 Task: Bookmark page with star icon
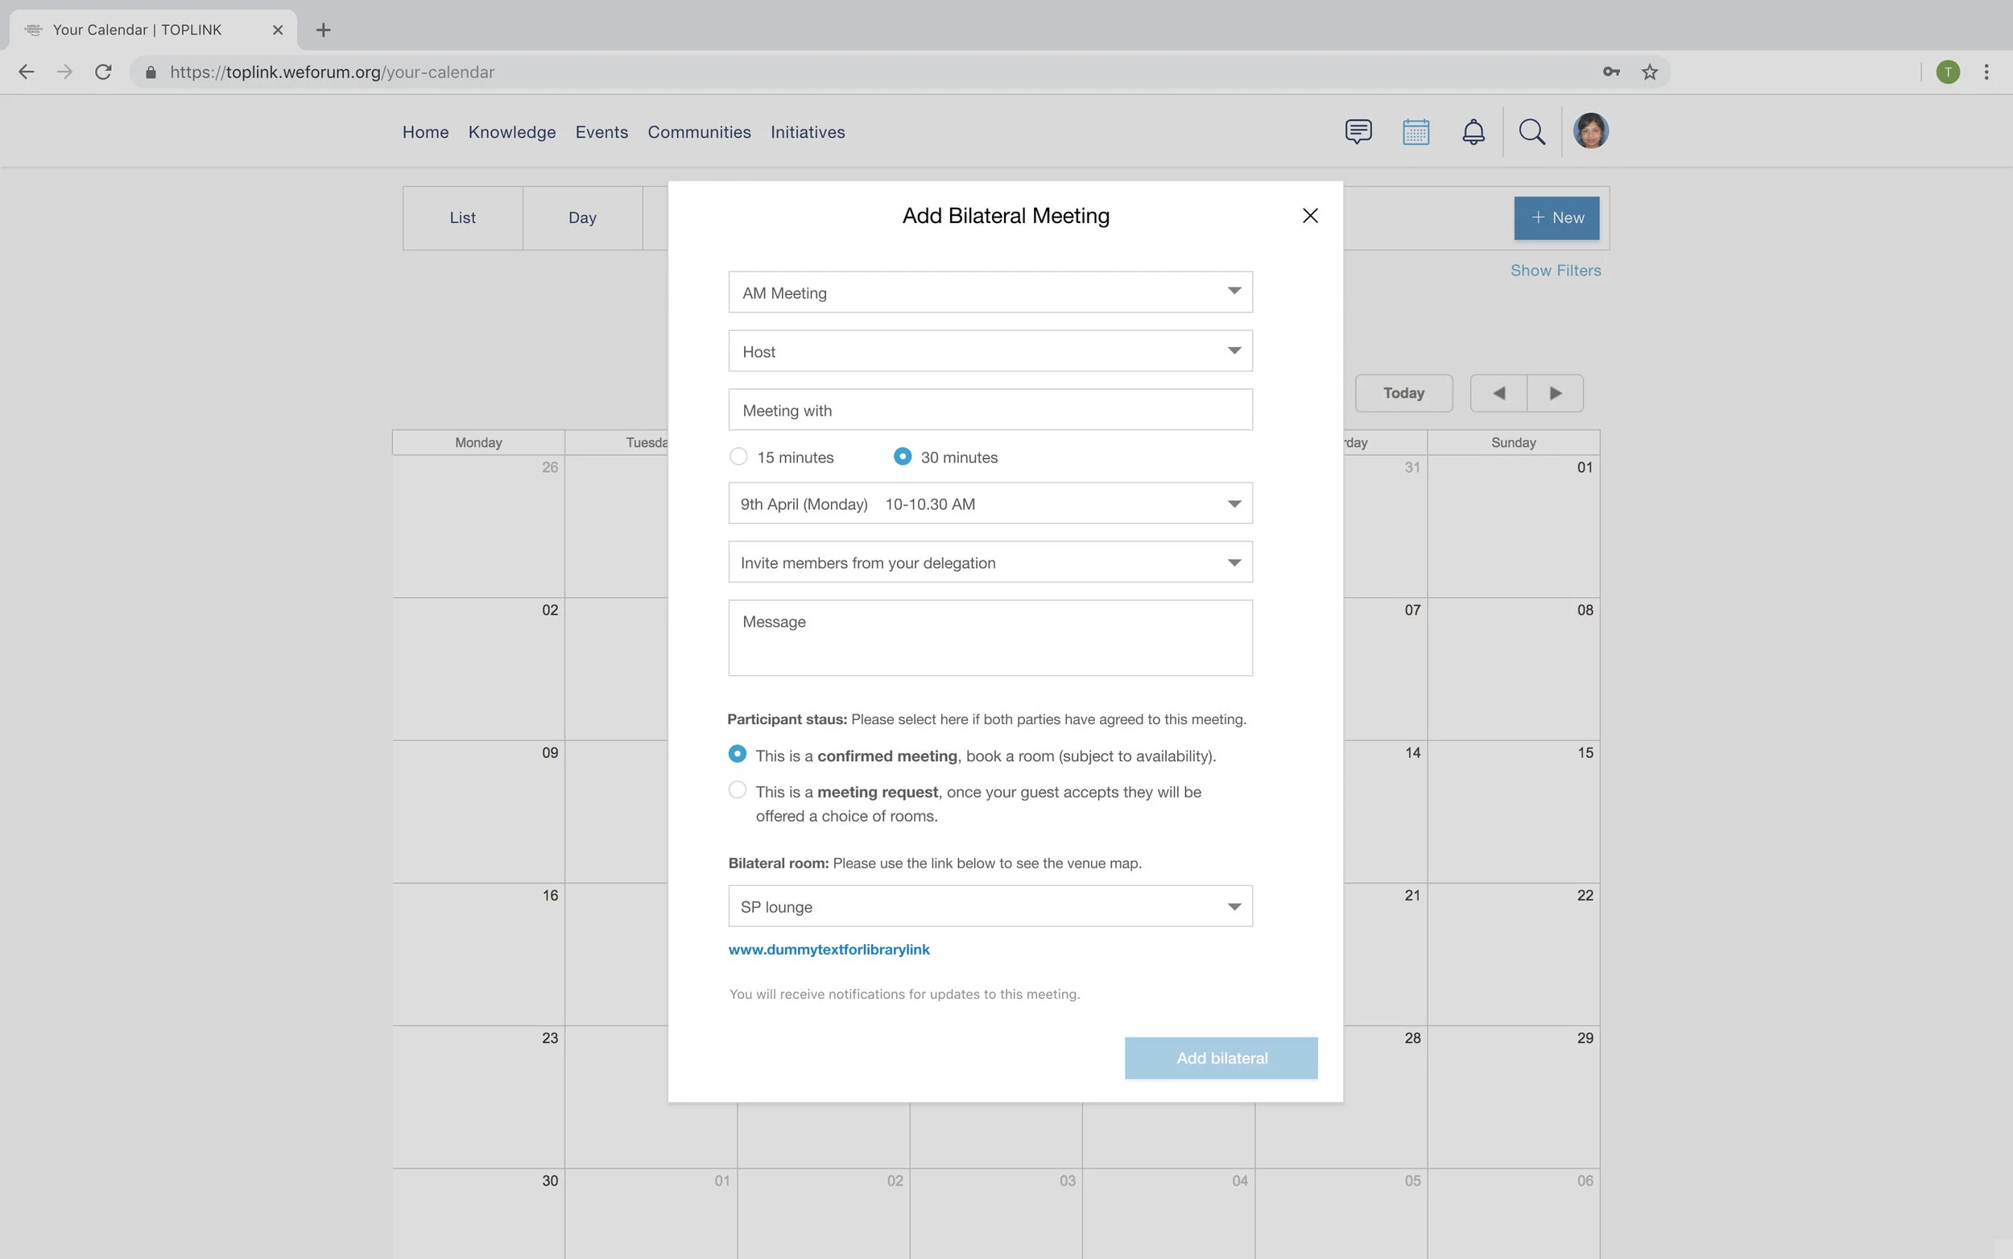click(1648, 72)
